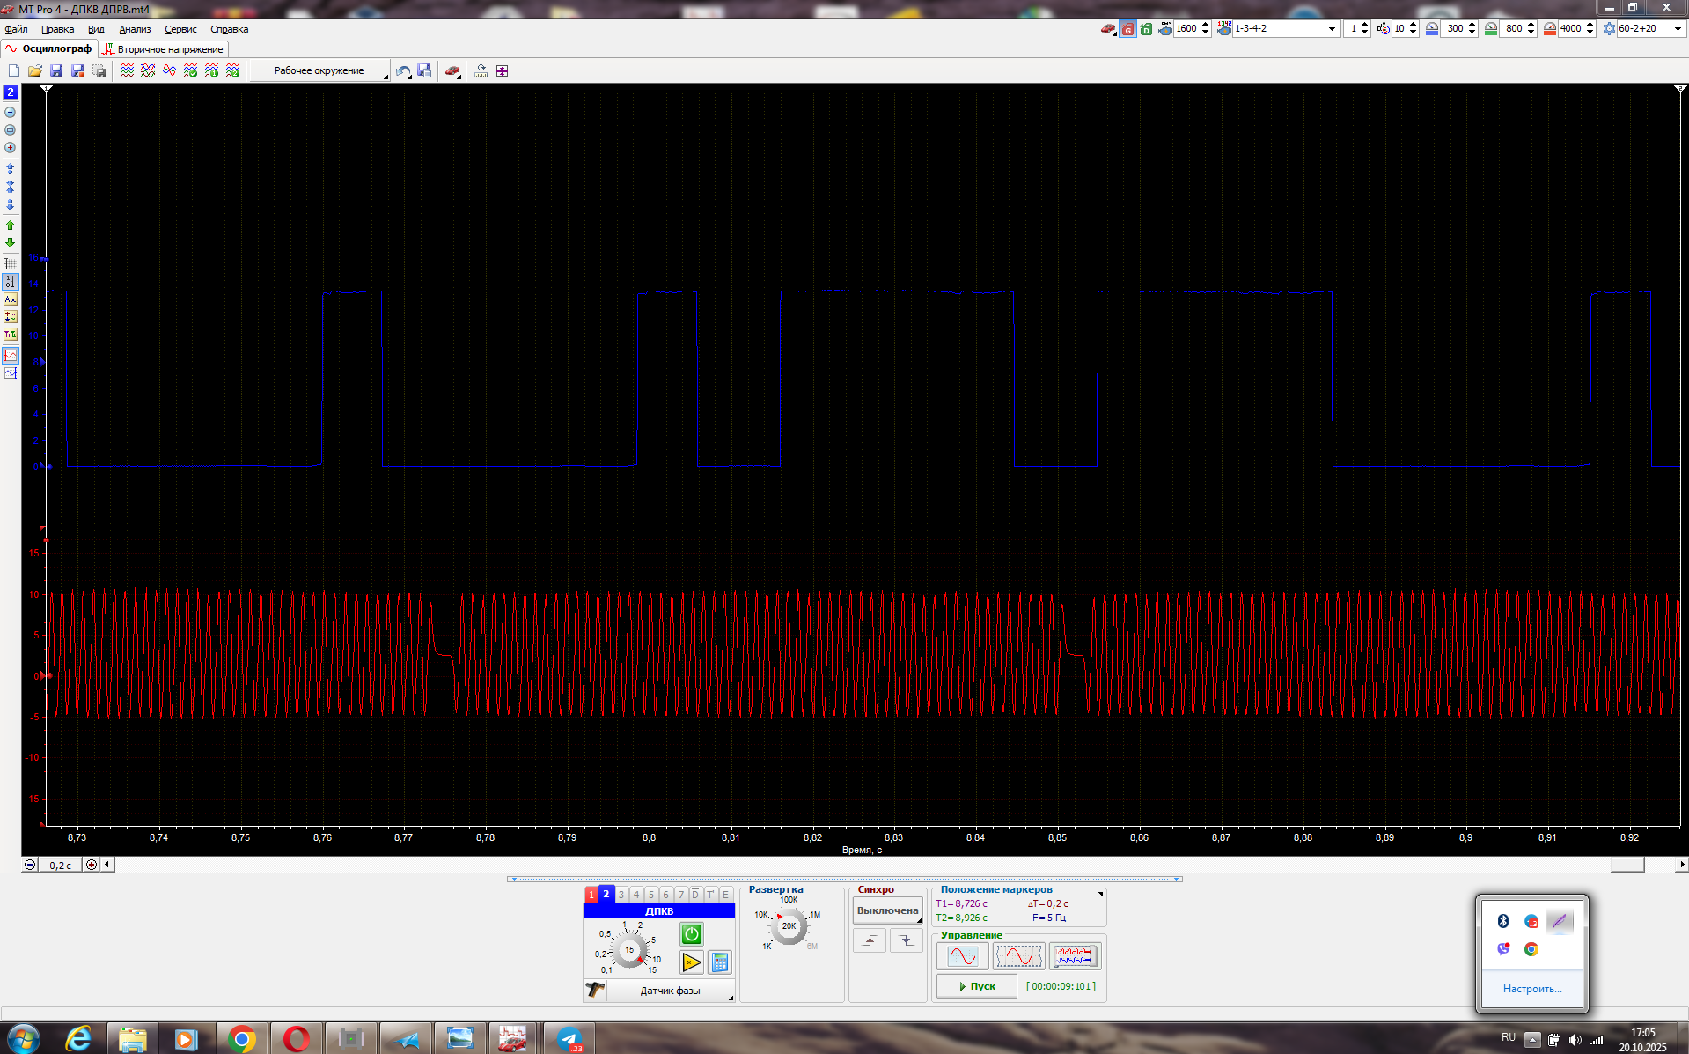The image size is (1689, 1054).
Task: Open Telegram from the taskbar
Action: 569,1039
